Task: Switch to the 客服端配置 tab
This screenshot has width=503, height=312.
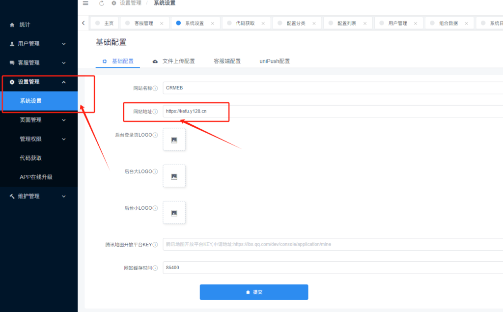Action: coord(227,61)
